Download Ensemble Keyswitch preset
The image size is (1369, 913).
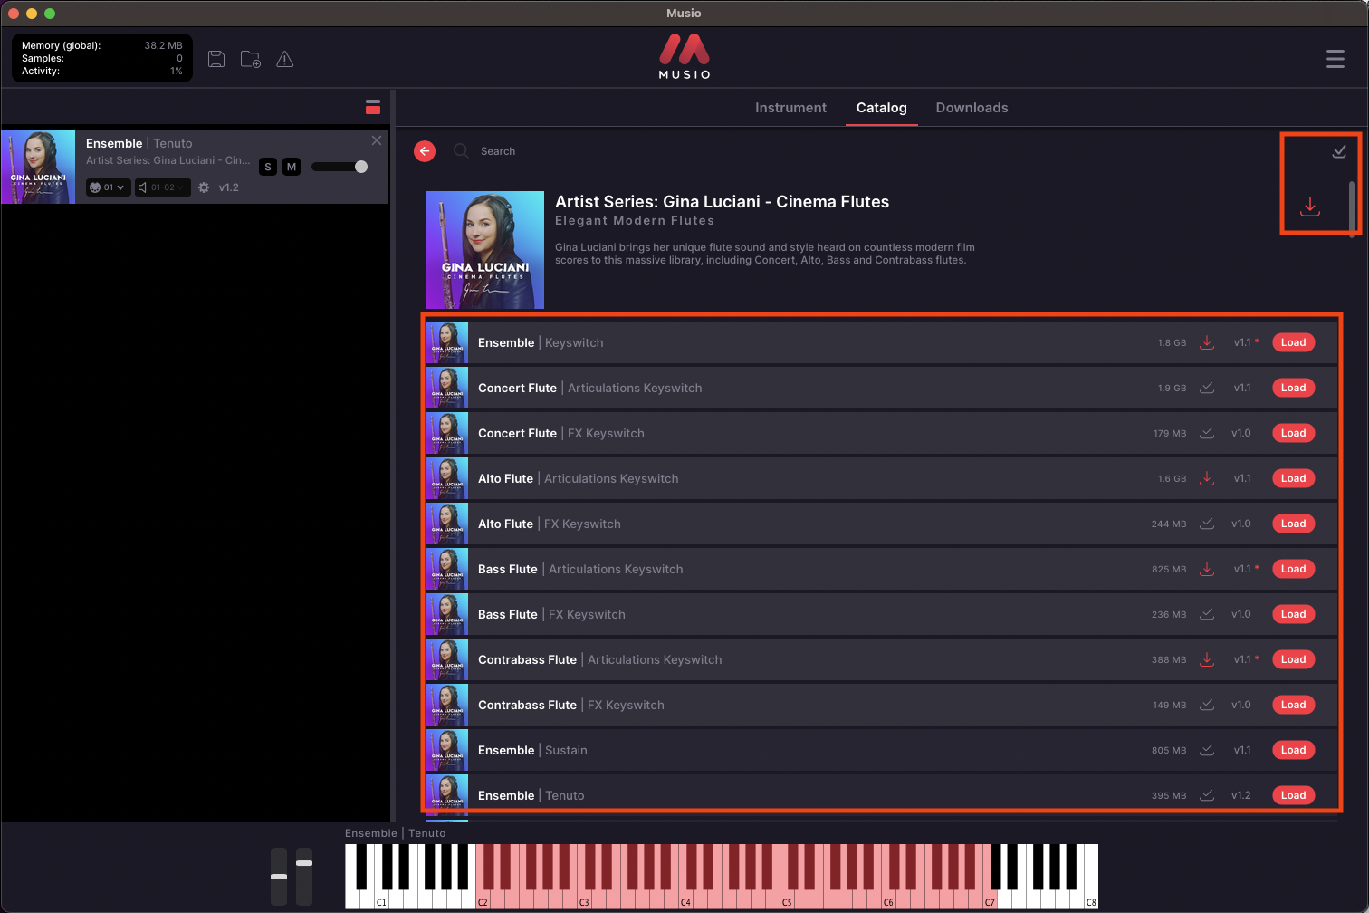1207,342
